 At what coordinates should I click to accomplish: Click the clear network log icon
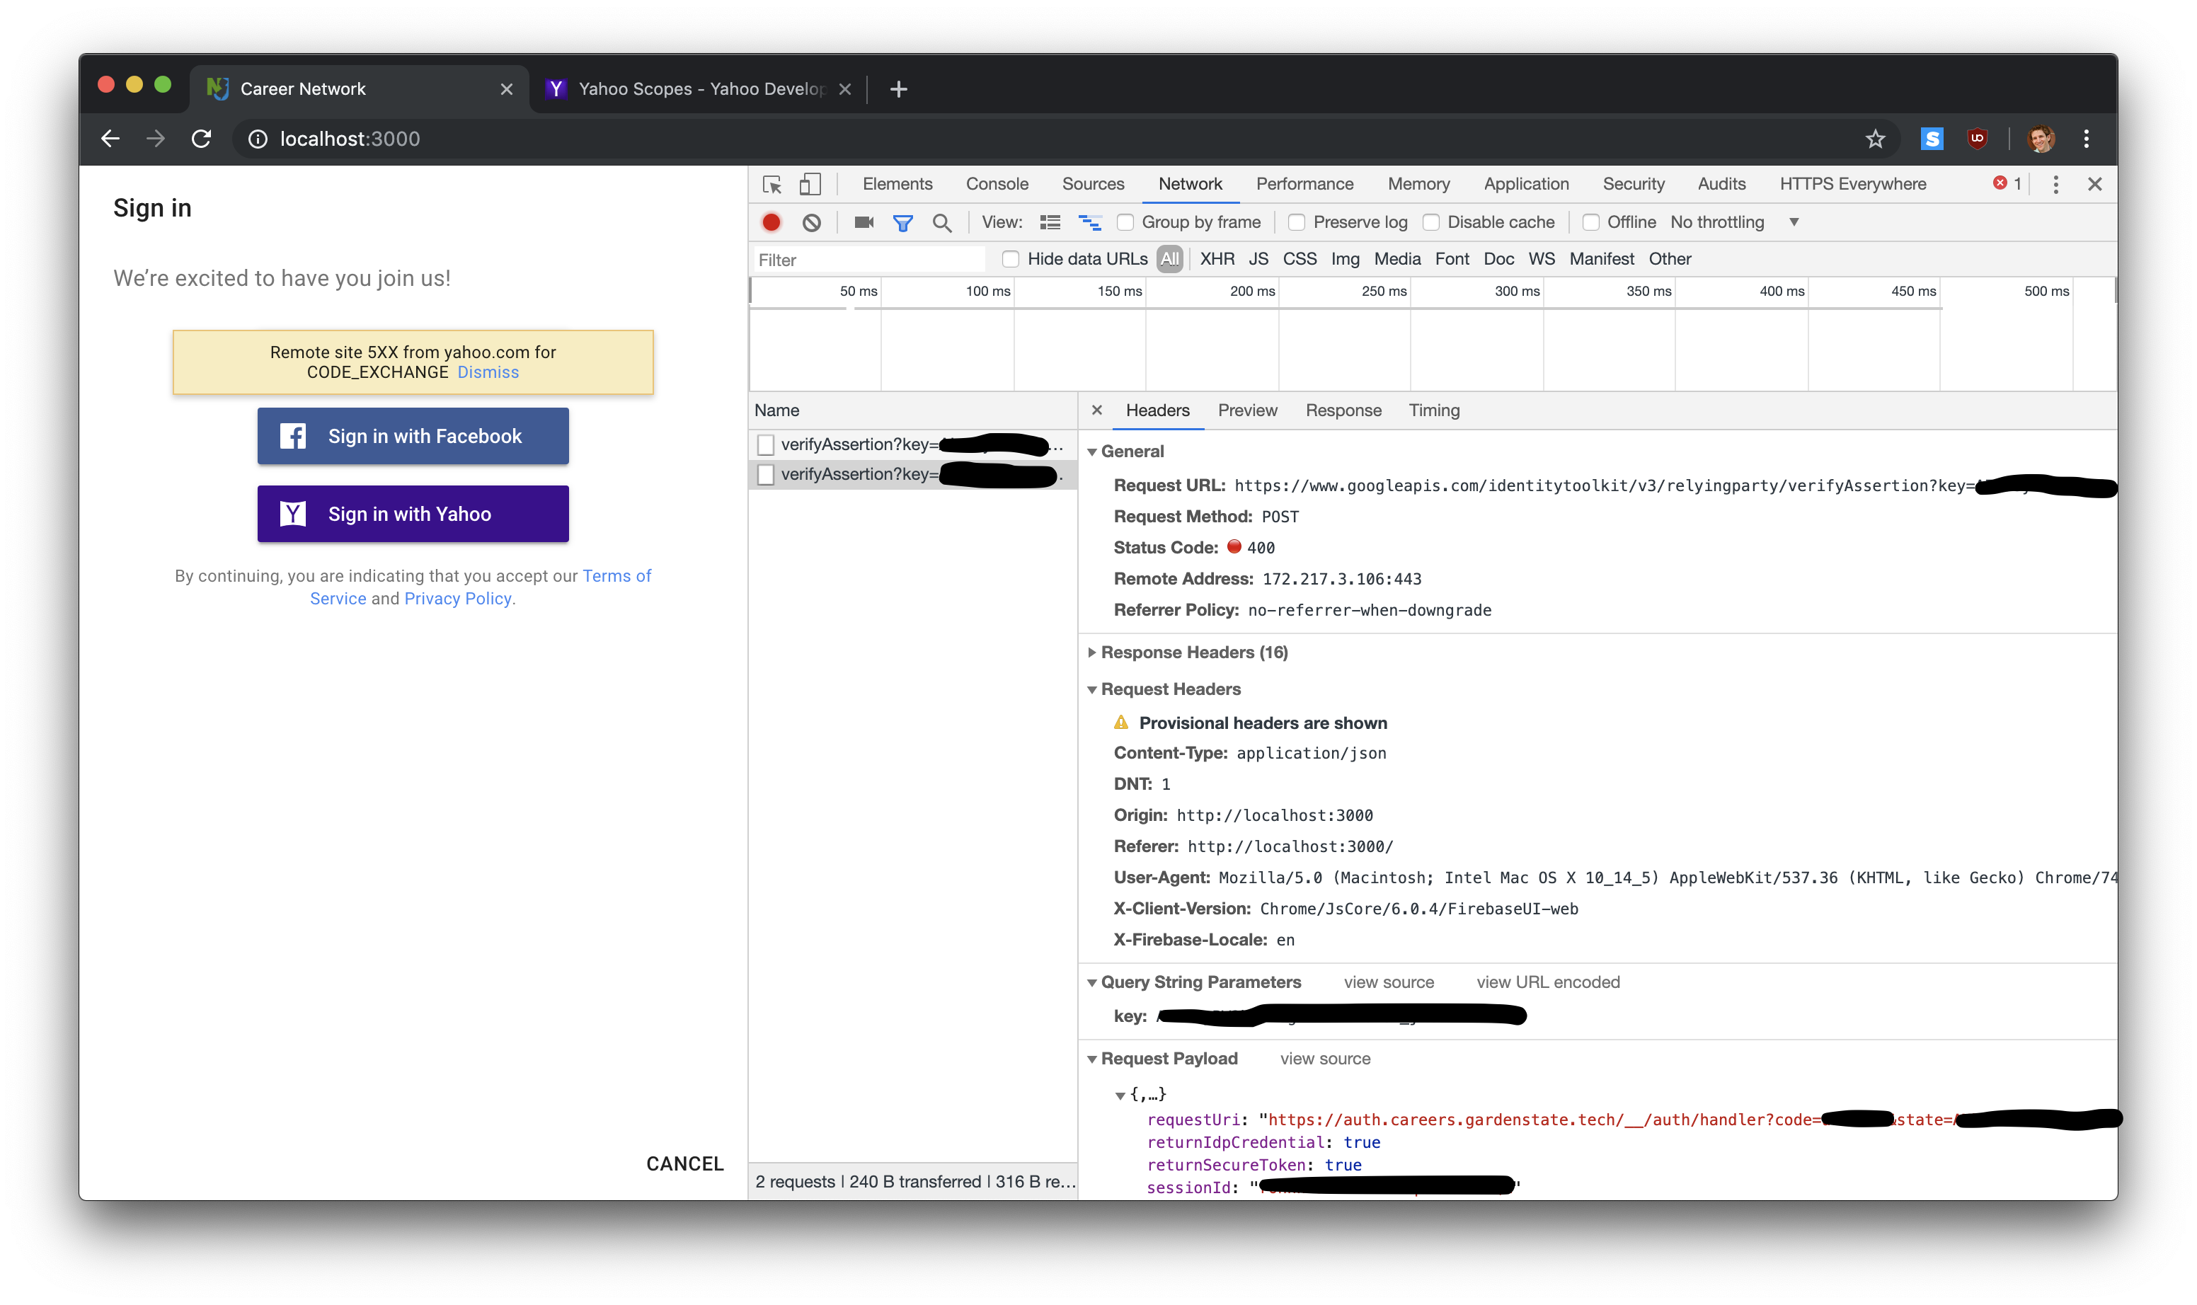click(x=812, y=222)
